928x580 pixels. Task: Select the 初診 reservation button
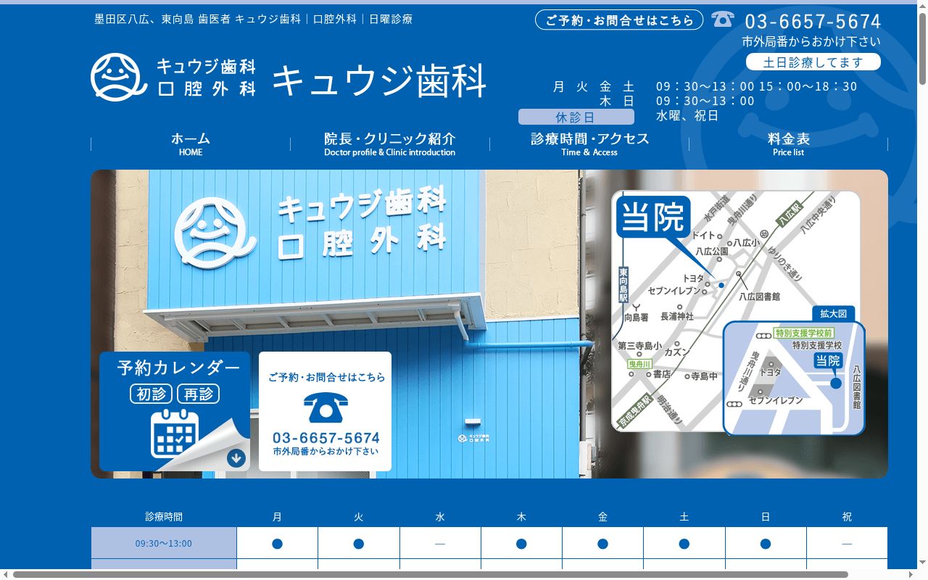152,394
